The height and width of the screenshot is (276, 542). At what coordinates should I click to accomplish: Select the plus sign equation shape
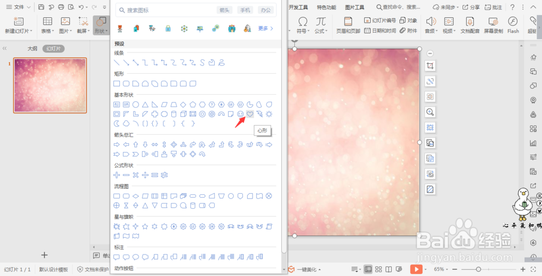[x=117, y=175]
